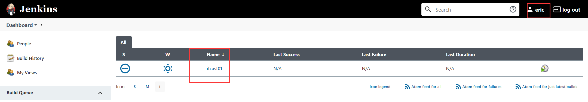Screen dimensions: 588x102
Task: Select large icon size L
Action: tap(160, 87)
